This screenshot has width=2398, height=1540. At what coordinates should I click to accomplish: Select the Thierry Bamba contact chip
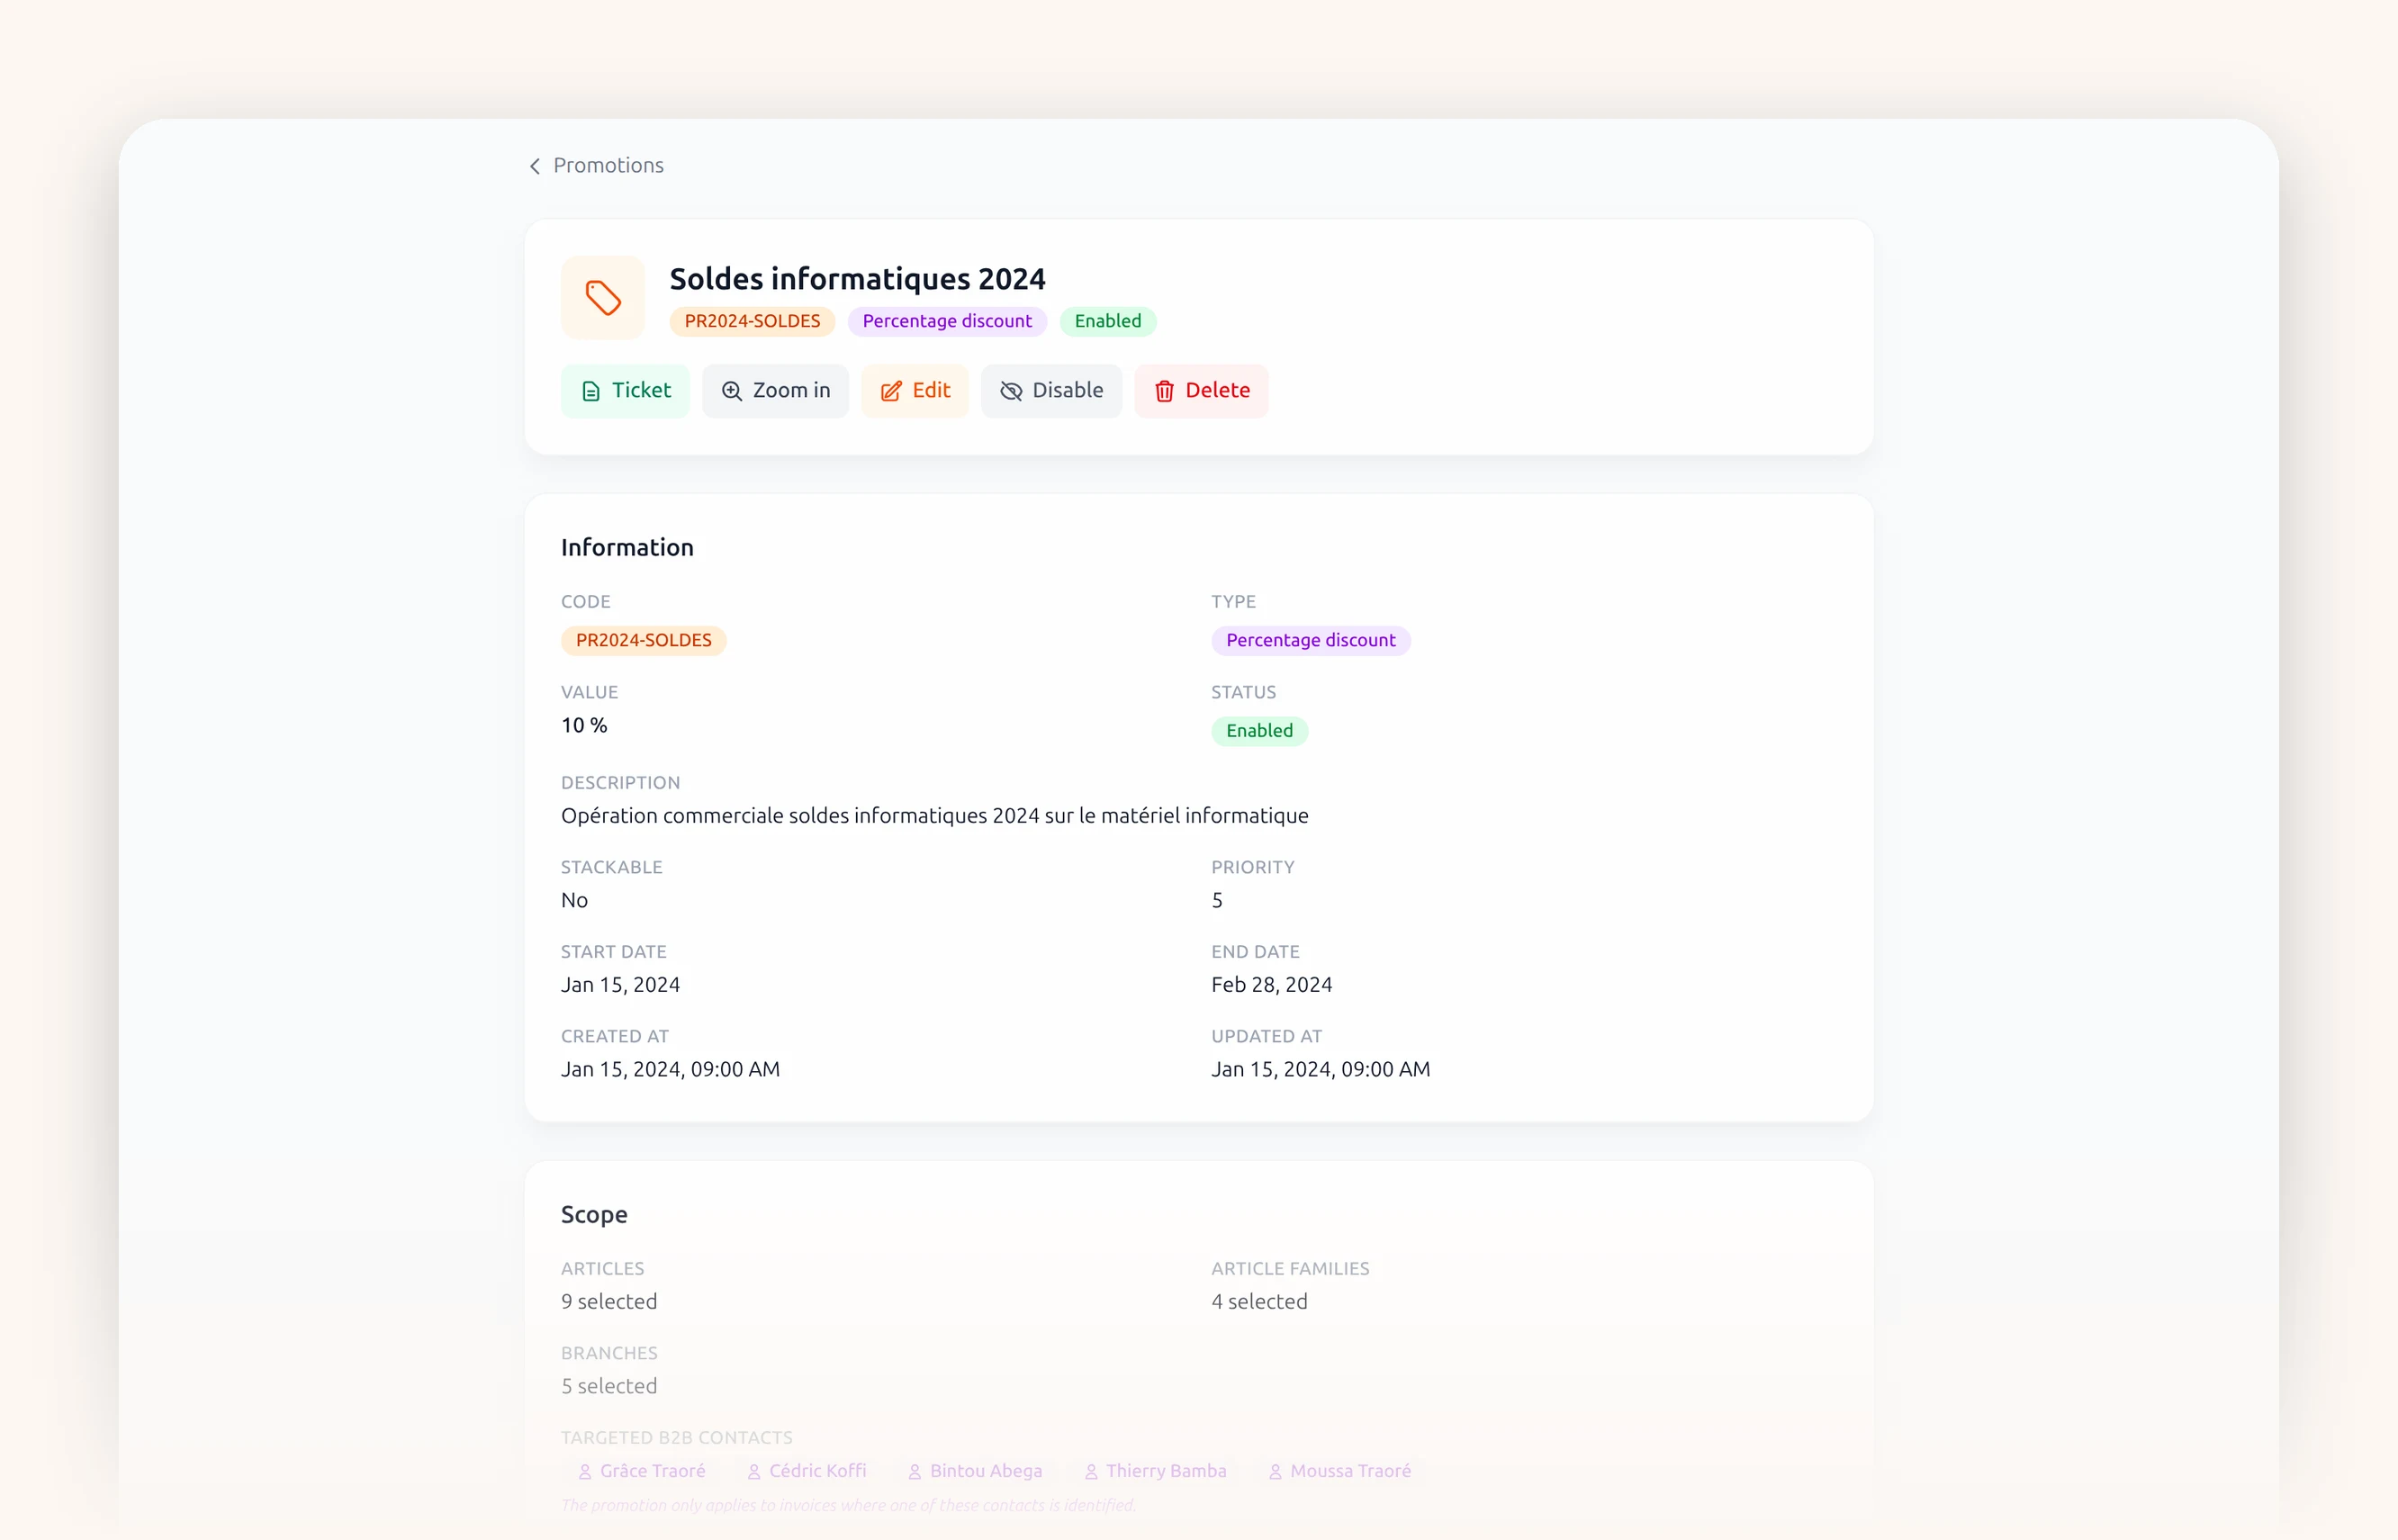[x=1156, y=1471]
